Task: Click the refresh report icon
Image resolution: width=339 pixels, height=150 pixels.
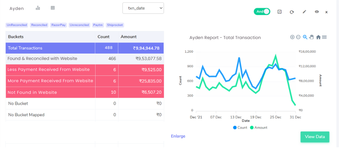Action: [292, 12]
